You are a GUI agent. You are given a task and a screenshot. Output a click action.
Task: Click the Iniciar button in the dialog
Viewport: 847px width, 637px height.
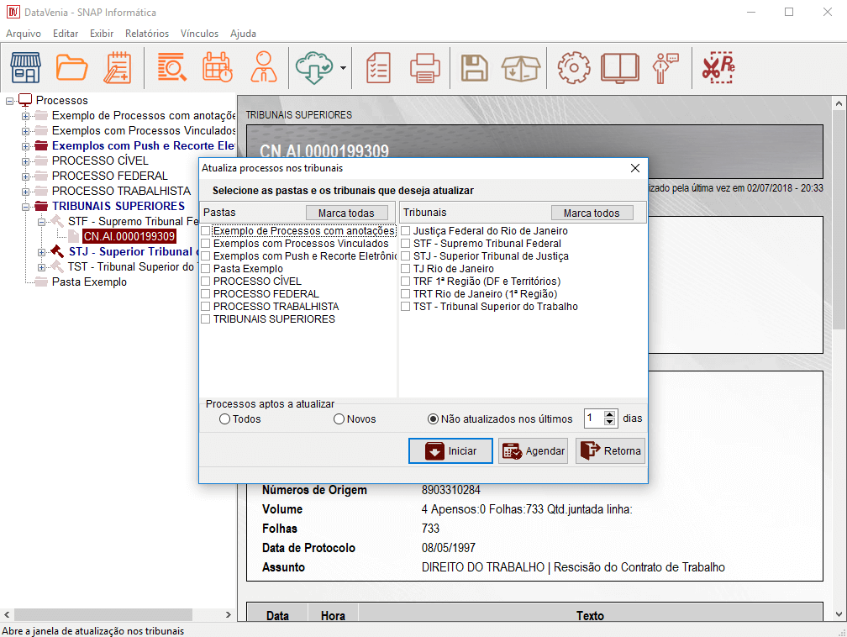click(x=450, y=450)
